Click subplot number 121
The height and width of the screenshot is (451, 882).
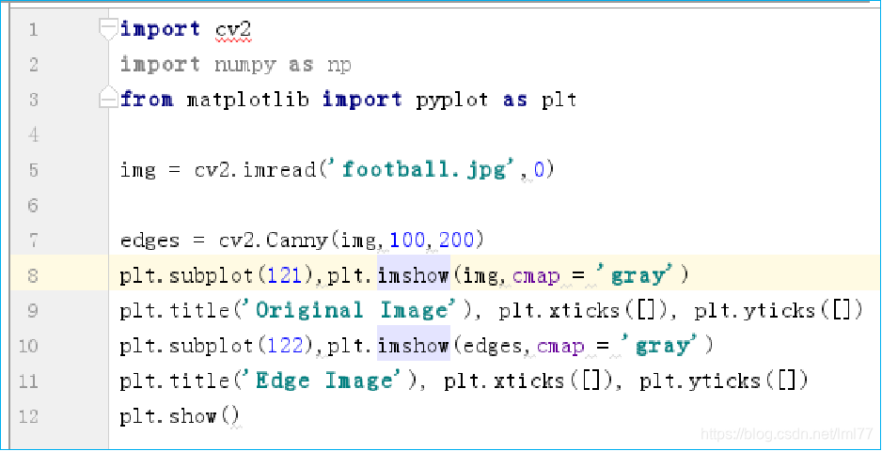point(286,275)
